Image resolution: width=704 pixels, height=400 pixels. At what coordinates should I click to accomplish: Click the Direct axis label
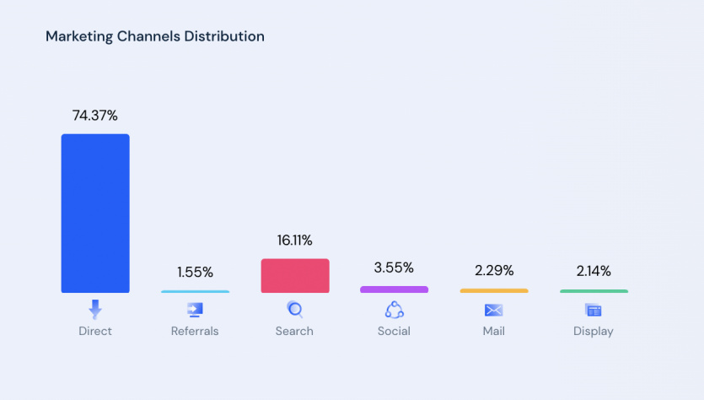pos(95,332)
